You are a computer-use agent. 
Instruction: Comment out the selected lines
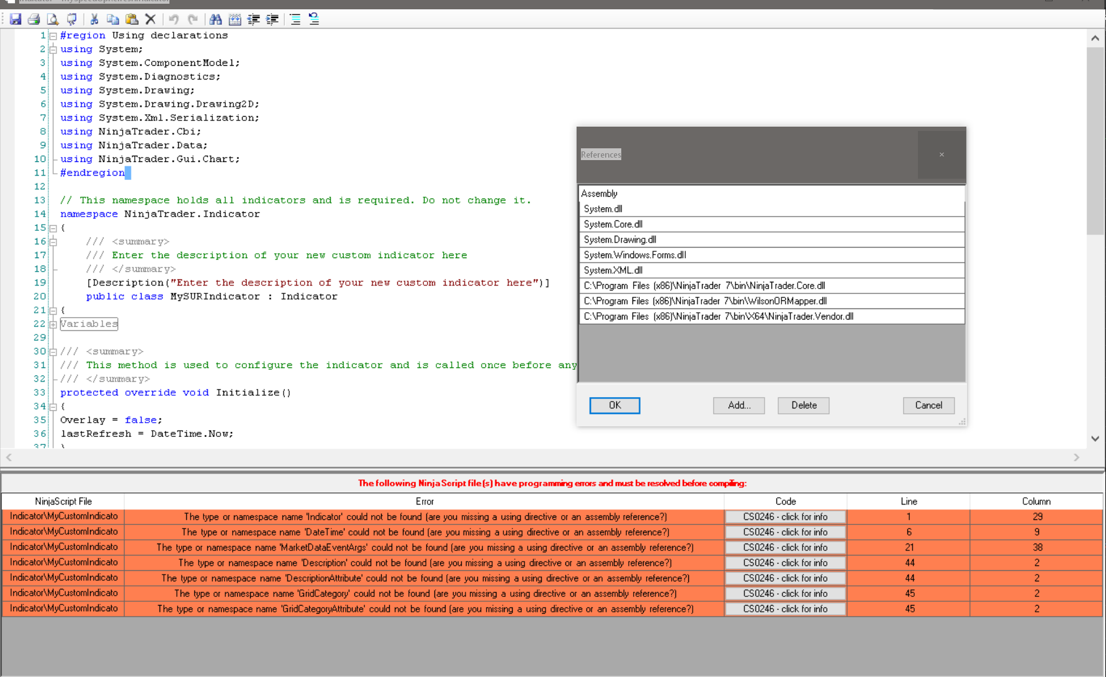pyautogui.click(x=295, y=19)
